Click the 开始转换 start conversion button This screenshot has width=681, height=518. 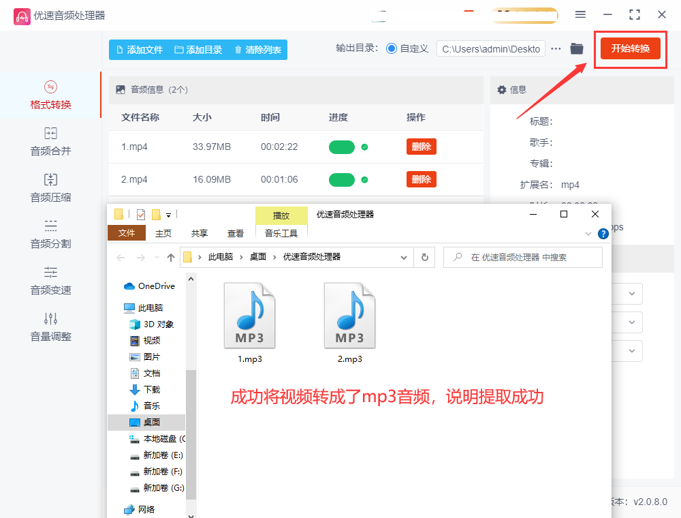[x=630, y=48]
